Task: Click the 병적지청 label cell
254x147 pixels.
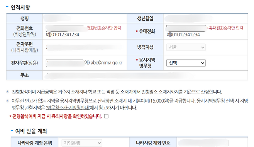Action: [x=145, y=47]
